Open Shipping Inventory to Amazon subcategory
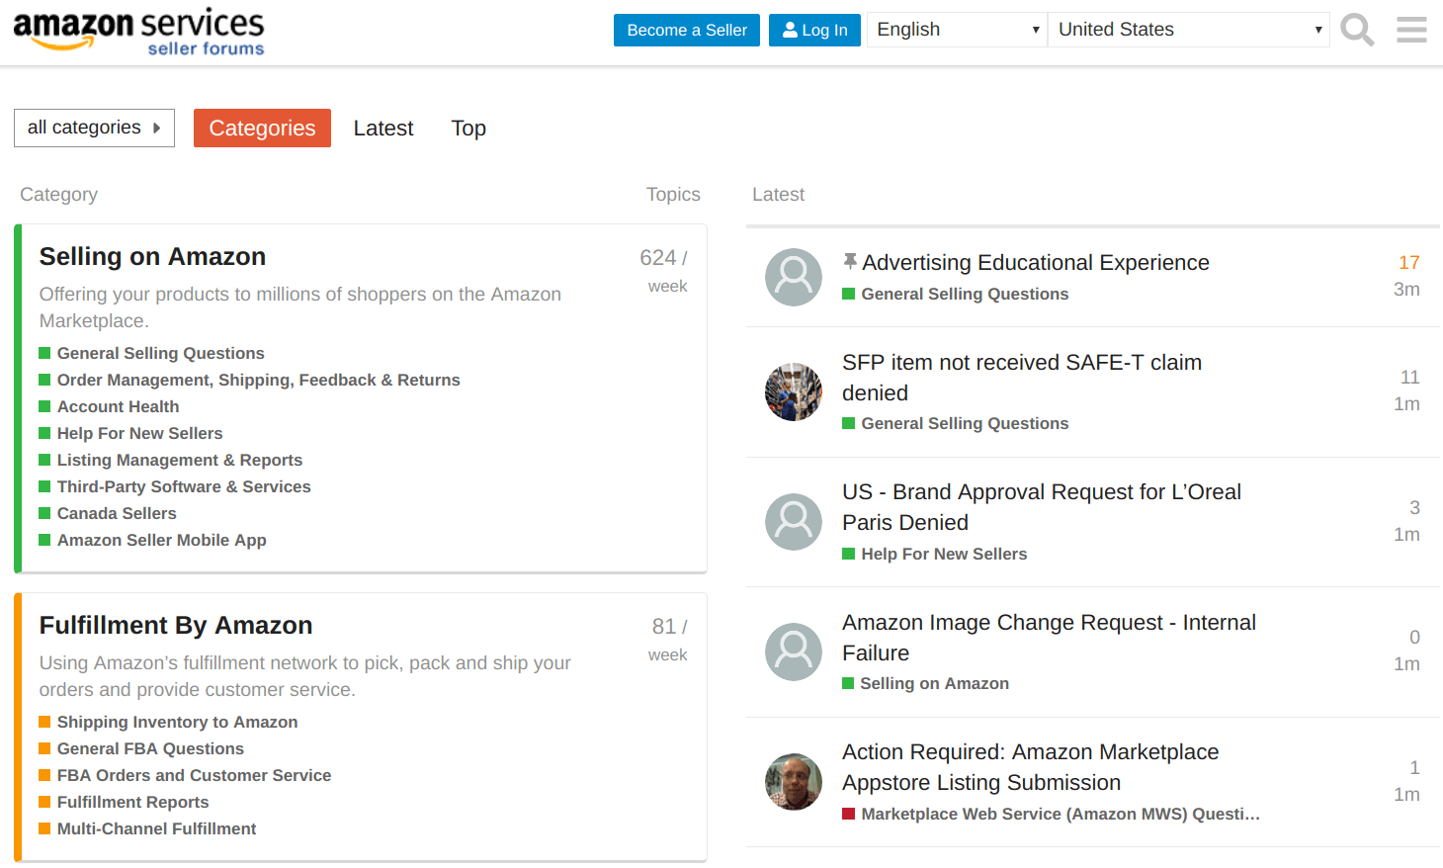This screenshot has width=1443, height=868. click(x=177, y=722)
